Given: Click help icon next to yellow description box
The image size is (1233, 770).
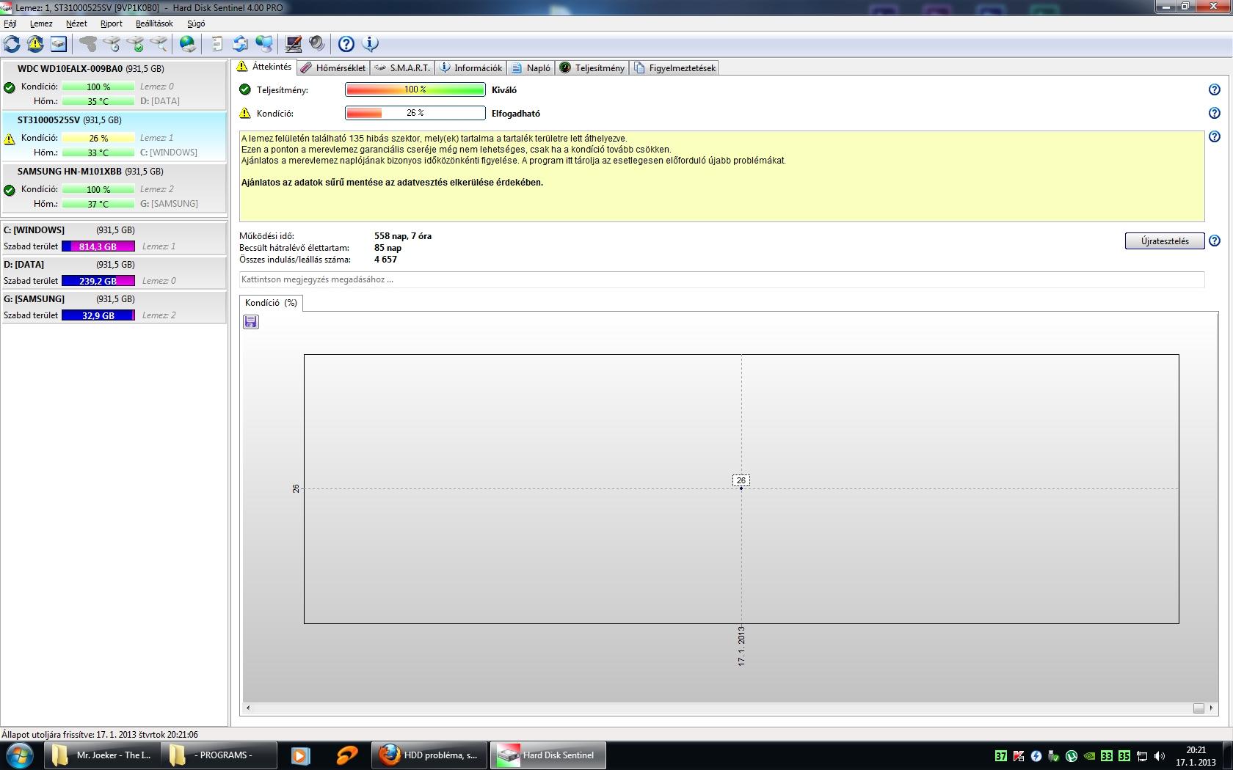Looking at the screenshot, I should point(1215,136).
